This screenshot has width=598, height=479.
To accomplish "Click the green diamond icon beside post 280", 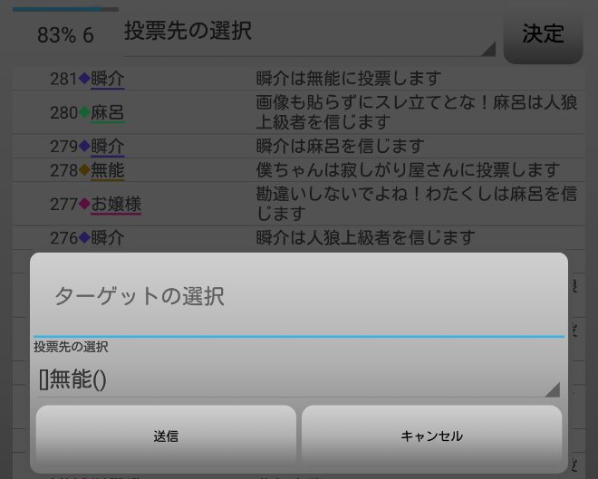I will coord(84,112).
